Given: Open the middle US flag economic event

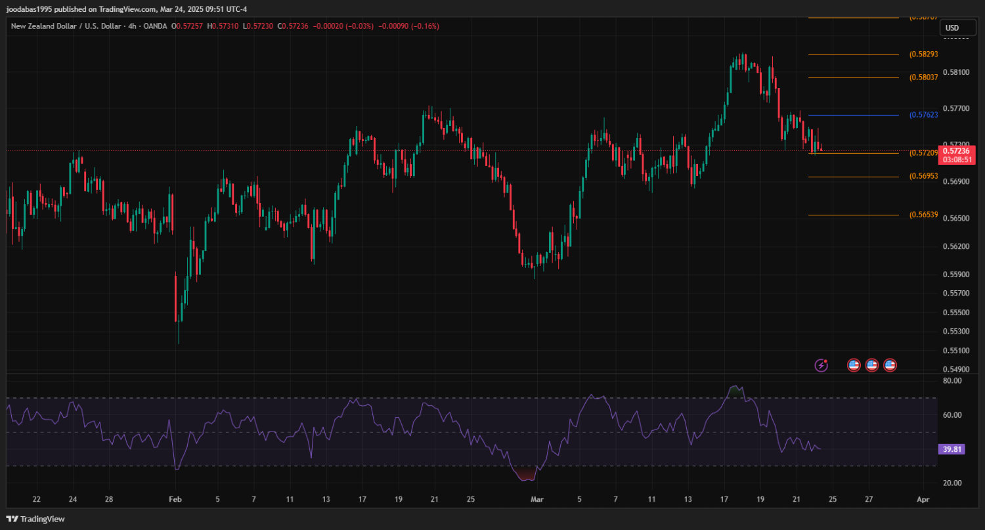Looking at the screenshot, I should click(x=871, y=365).
